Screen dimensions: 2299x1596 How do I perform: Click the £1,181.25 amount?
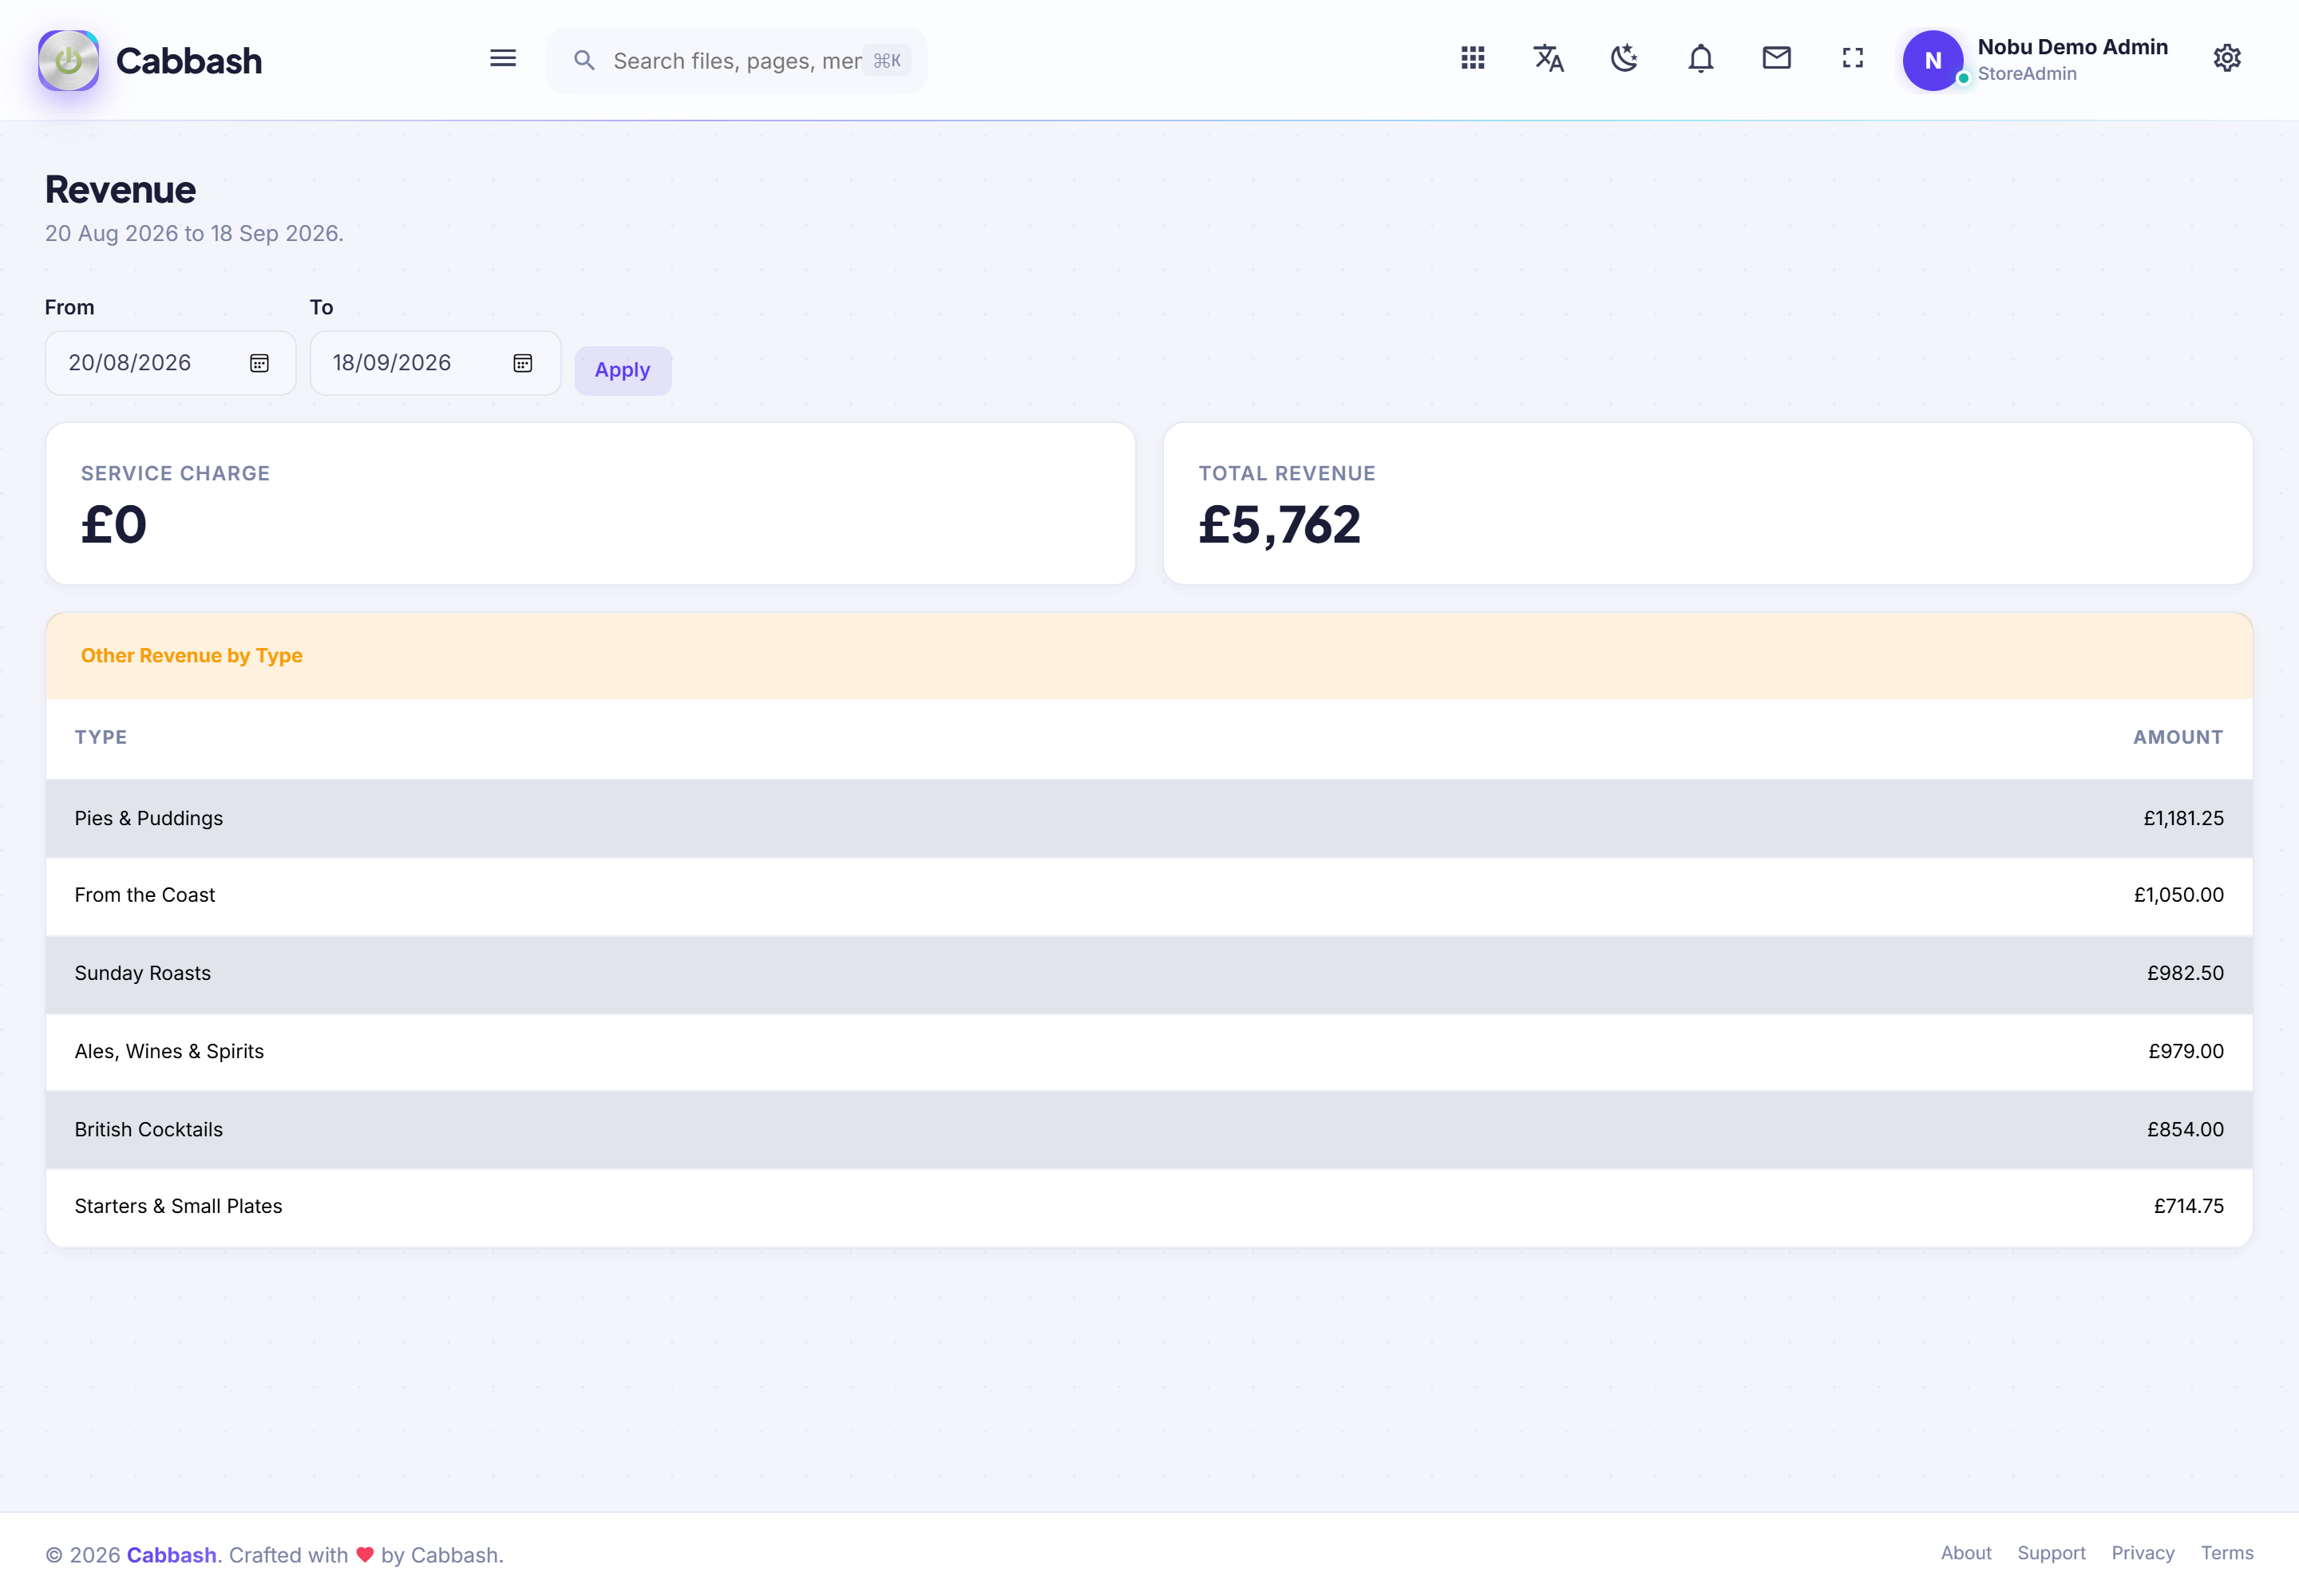2183,818
